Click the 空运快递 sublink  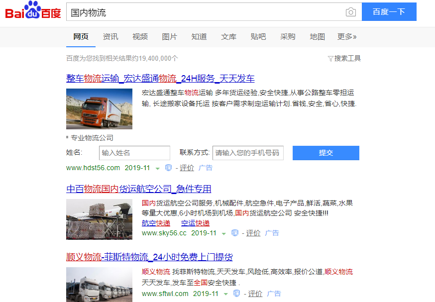point(195,223)
